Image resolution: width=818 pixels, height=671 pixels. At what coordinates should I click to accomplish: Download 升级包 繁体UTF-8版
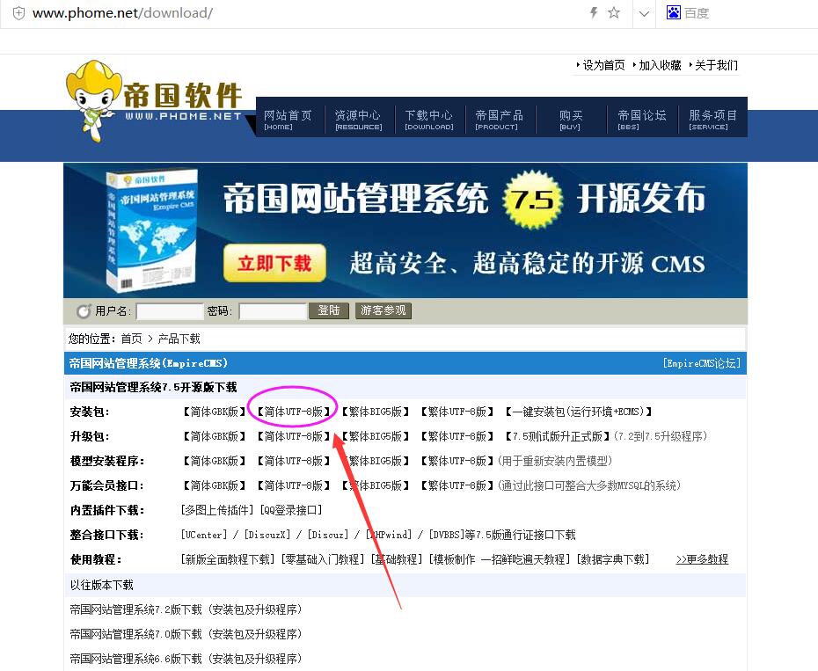pyautogui.click(x=457, y=436)
